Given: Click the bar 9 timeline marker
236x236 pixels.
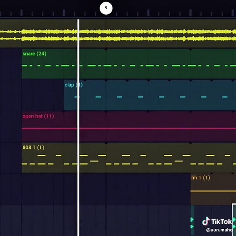Looking at the screenshot, I should pos(106,8).
